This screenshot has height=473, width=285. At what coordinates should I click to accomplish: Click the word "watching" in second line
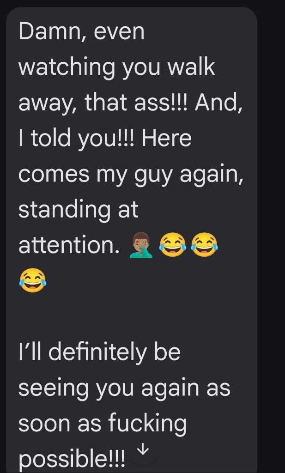click(67, 67)
